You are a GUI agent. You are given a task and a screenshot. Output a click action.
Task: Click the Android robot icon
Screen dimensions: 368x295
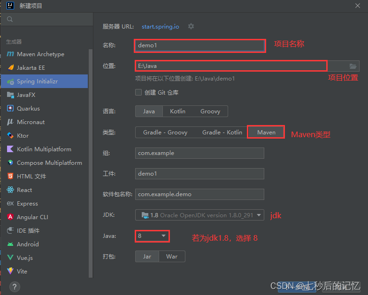click(x=10, y=244)
